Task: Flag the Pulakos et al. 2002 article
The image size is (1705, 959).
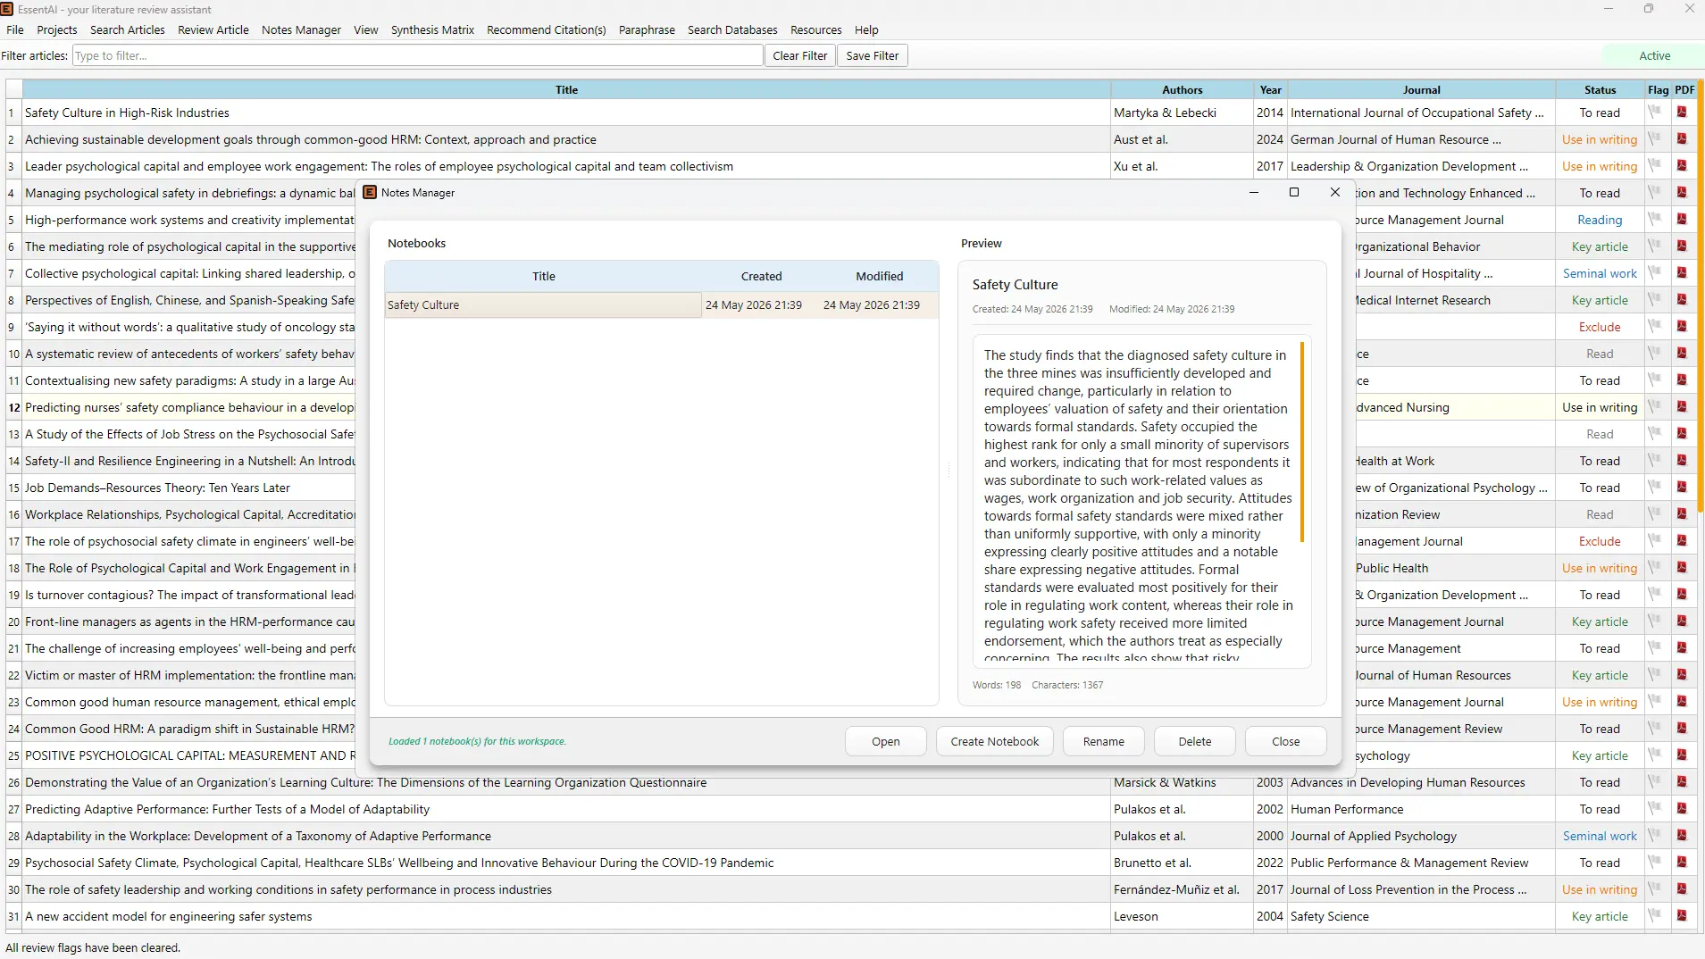Action: point(1655,809)
